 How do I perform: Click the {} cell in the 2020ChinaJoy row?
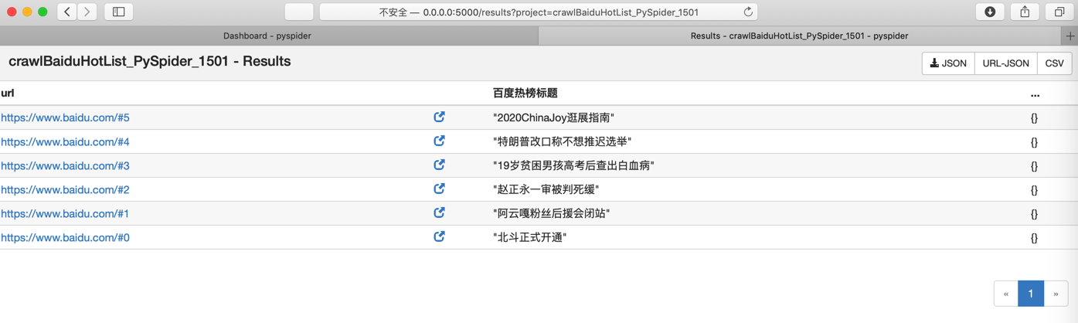tap(1034, 118)
